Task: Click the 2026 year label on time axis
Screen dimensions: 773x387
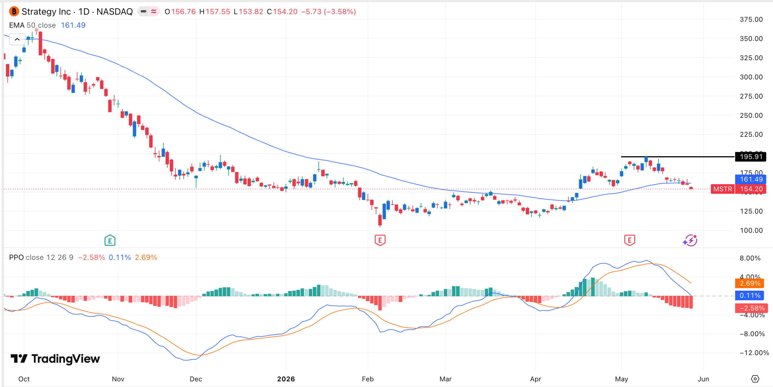Action: (286, 379)
